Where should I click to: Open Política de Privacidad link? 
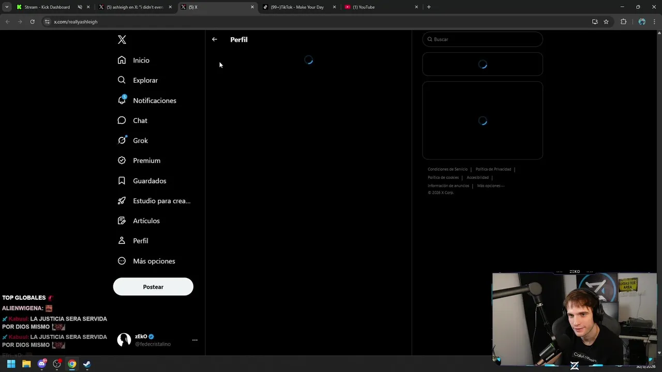(x=493, y=169)
